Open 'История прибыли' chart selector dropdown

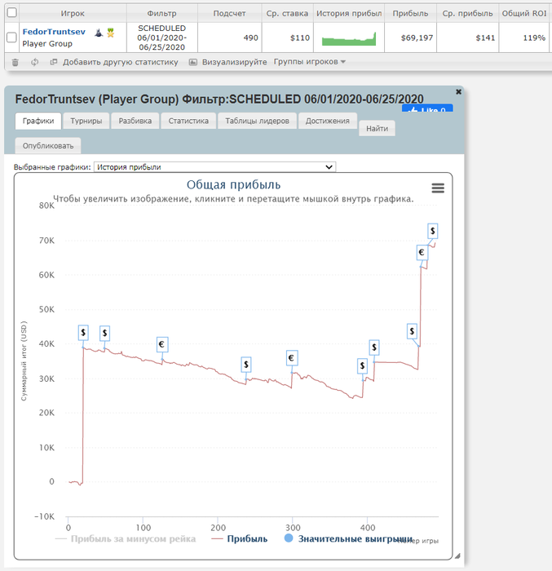click(x=214, y=167)
